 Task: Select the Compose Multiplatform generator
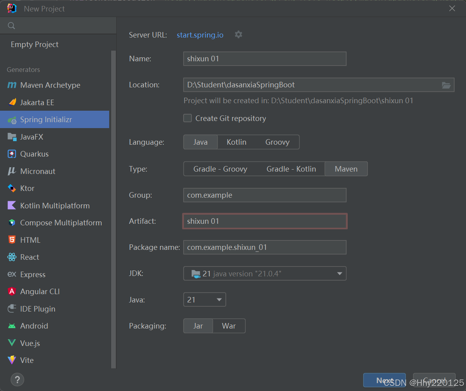point(61,223)
